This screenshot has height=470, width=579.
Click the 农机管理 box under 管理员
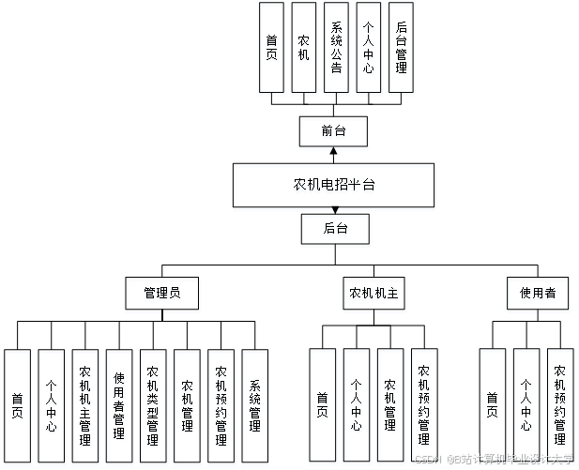tap(188, 406)
